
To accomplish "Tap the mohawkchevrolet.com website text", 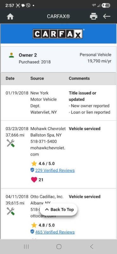I will [x=48, y=151].
